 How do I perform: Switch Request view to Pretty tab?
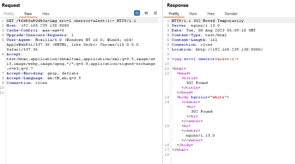click(9, 14)
